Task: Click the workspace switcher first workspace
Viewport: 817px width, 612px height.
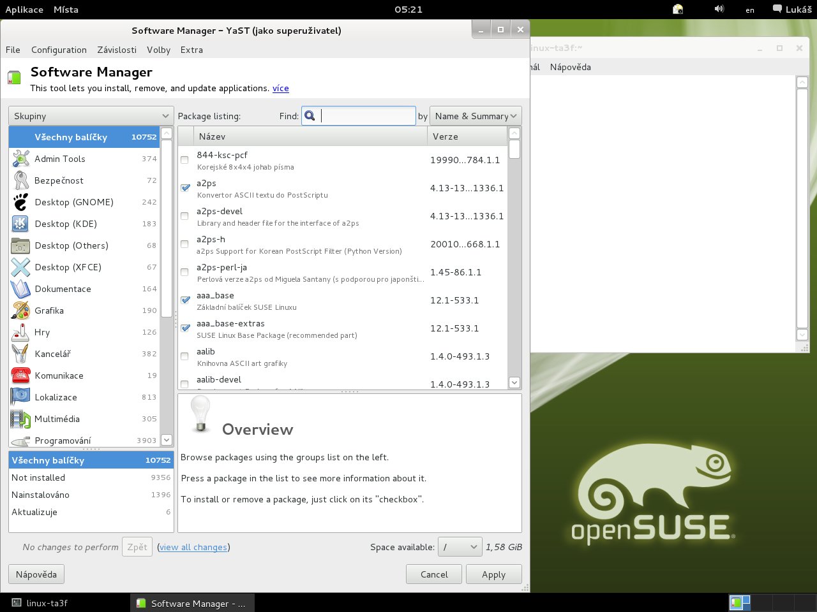Action: click(x=740, y=602)
